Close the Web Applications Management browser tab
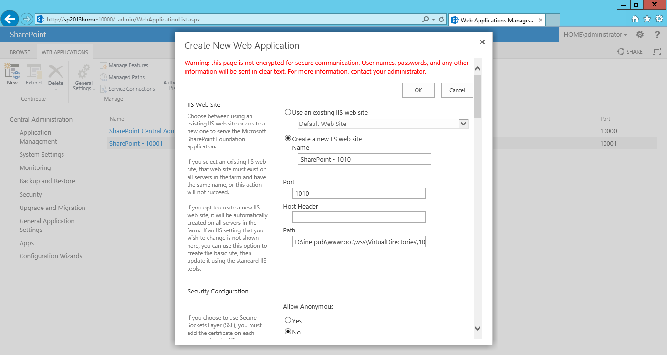This screenshot has height=355, width=667. tap(541, 20)
